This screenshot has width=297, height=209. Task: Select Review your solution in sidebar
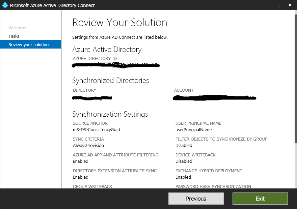31,44
